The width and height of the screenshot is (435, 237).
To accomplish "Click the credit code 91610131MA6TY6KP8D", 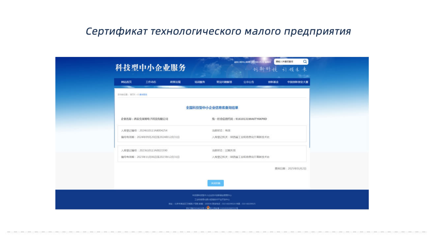I will (251, 119).
